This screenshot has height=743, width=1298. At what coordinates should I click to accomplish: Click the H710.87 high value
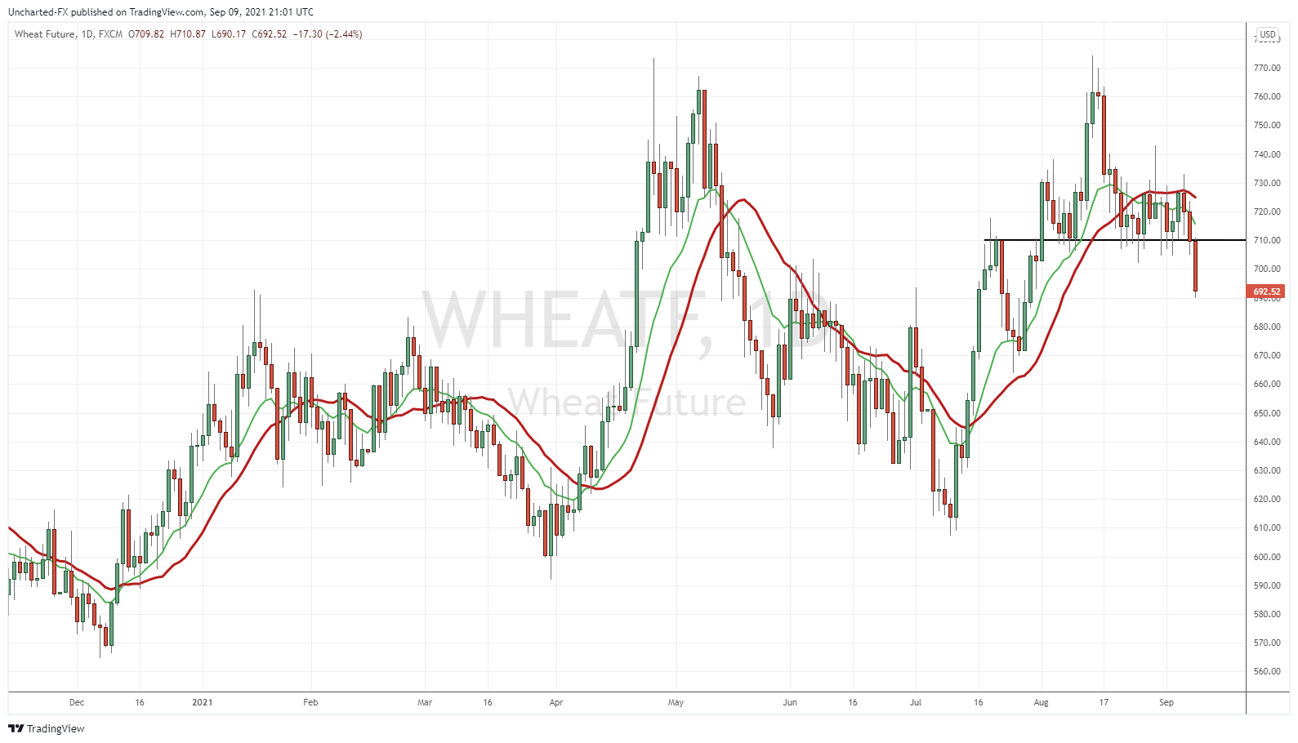188,34
